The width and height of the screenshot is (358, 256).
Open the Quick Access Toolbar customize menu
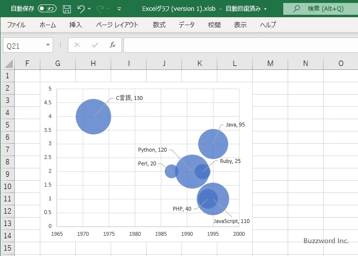(x=119, y=9)
